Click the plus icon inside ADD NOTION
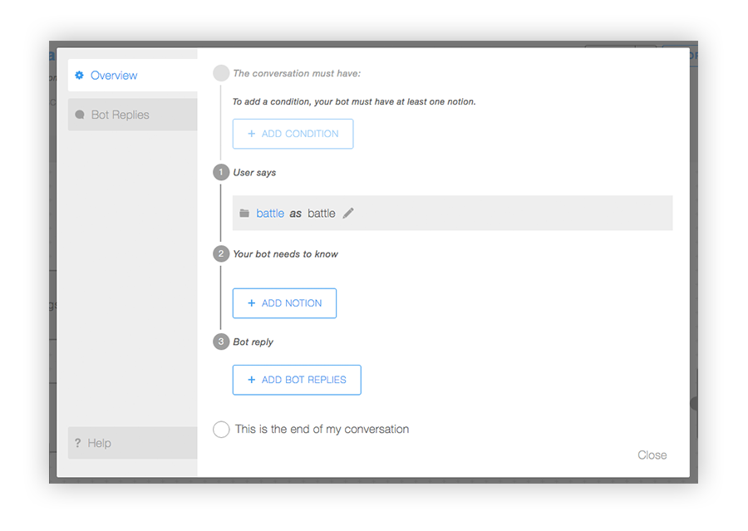The image size is (748, 531). point(250,302)
